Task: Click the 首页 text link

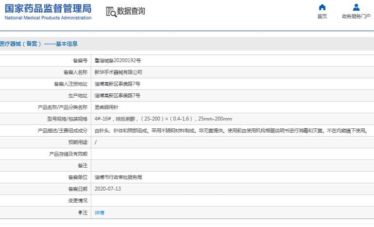Action: tap(322, 16)
